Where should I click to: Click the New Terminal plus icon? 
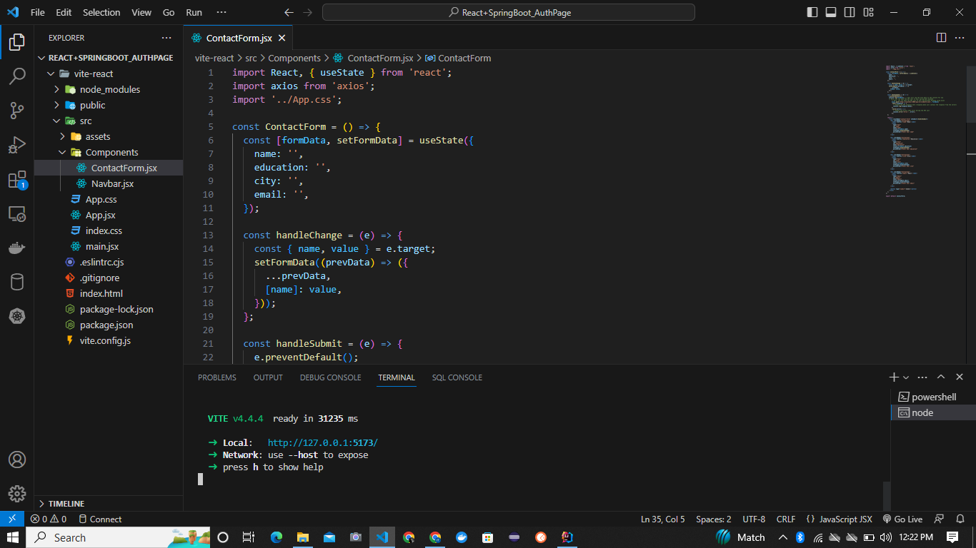(x=894, y=377)
